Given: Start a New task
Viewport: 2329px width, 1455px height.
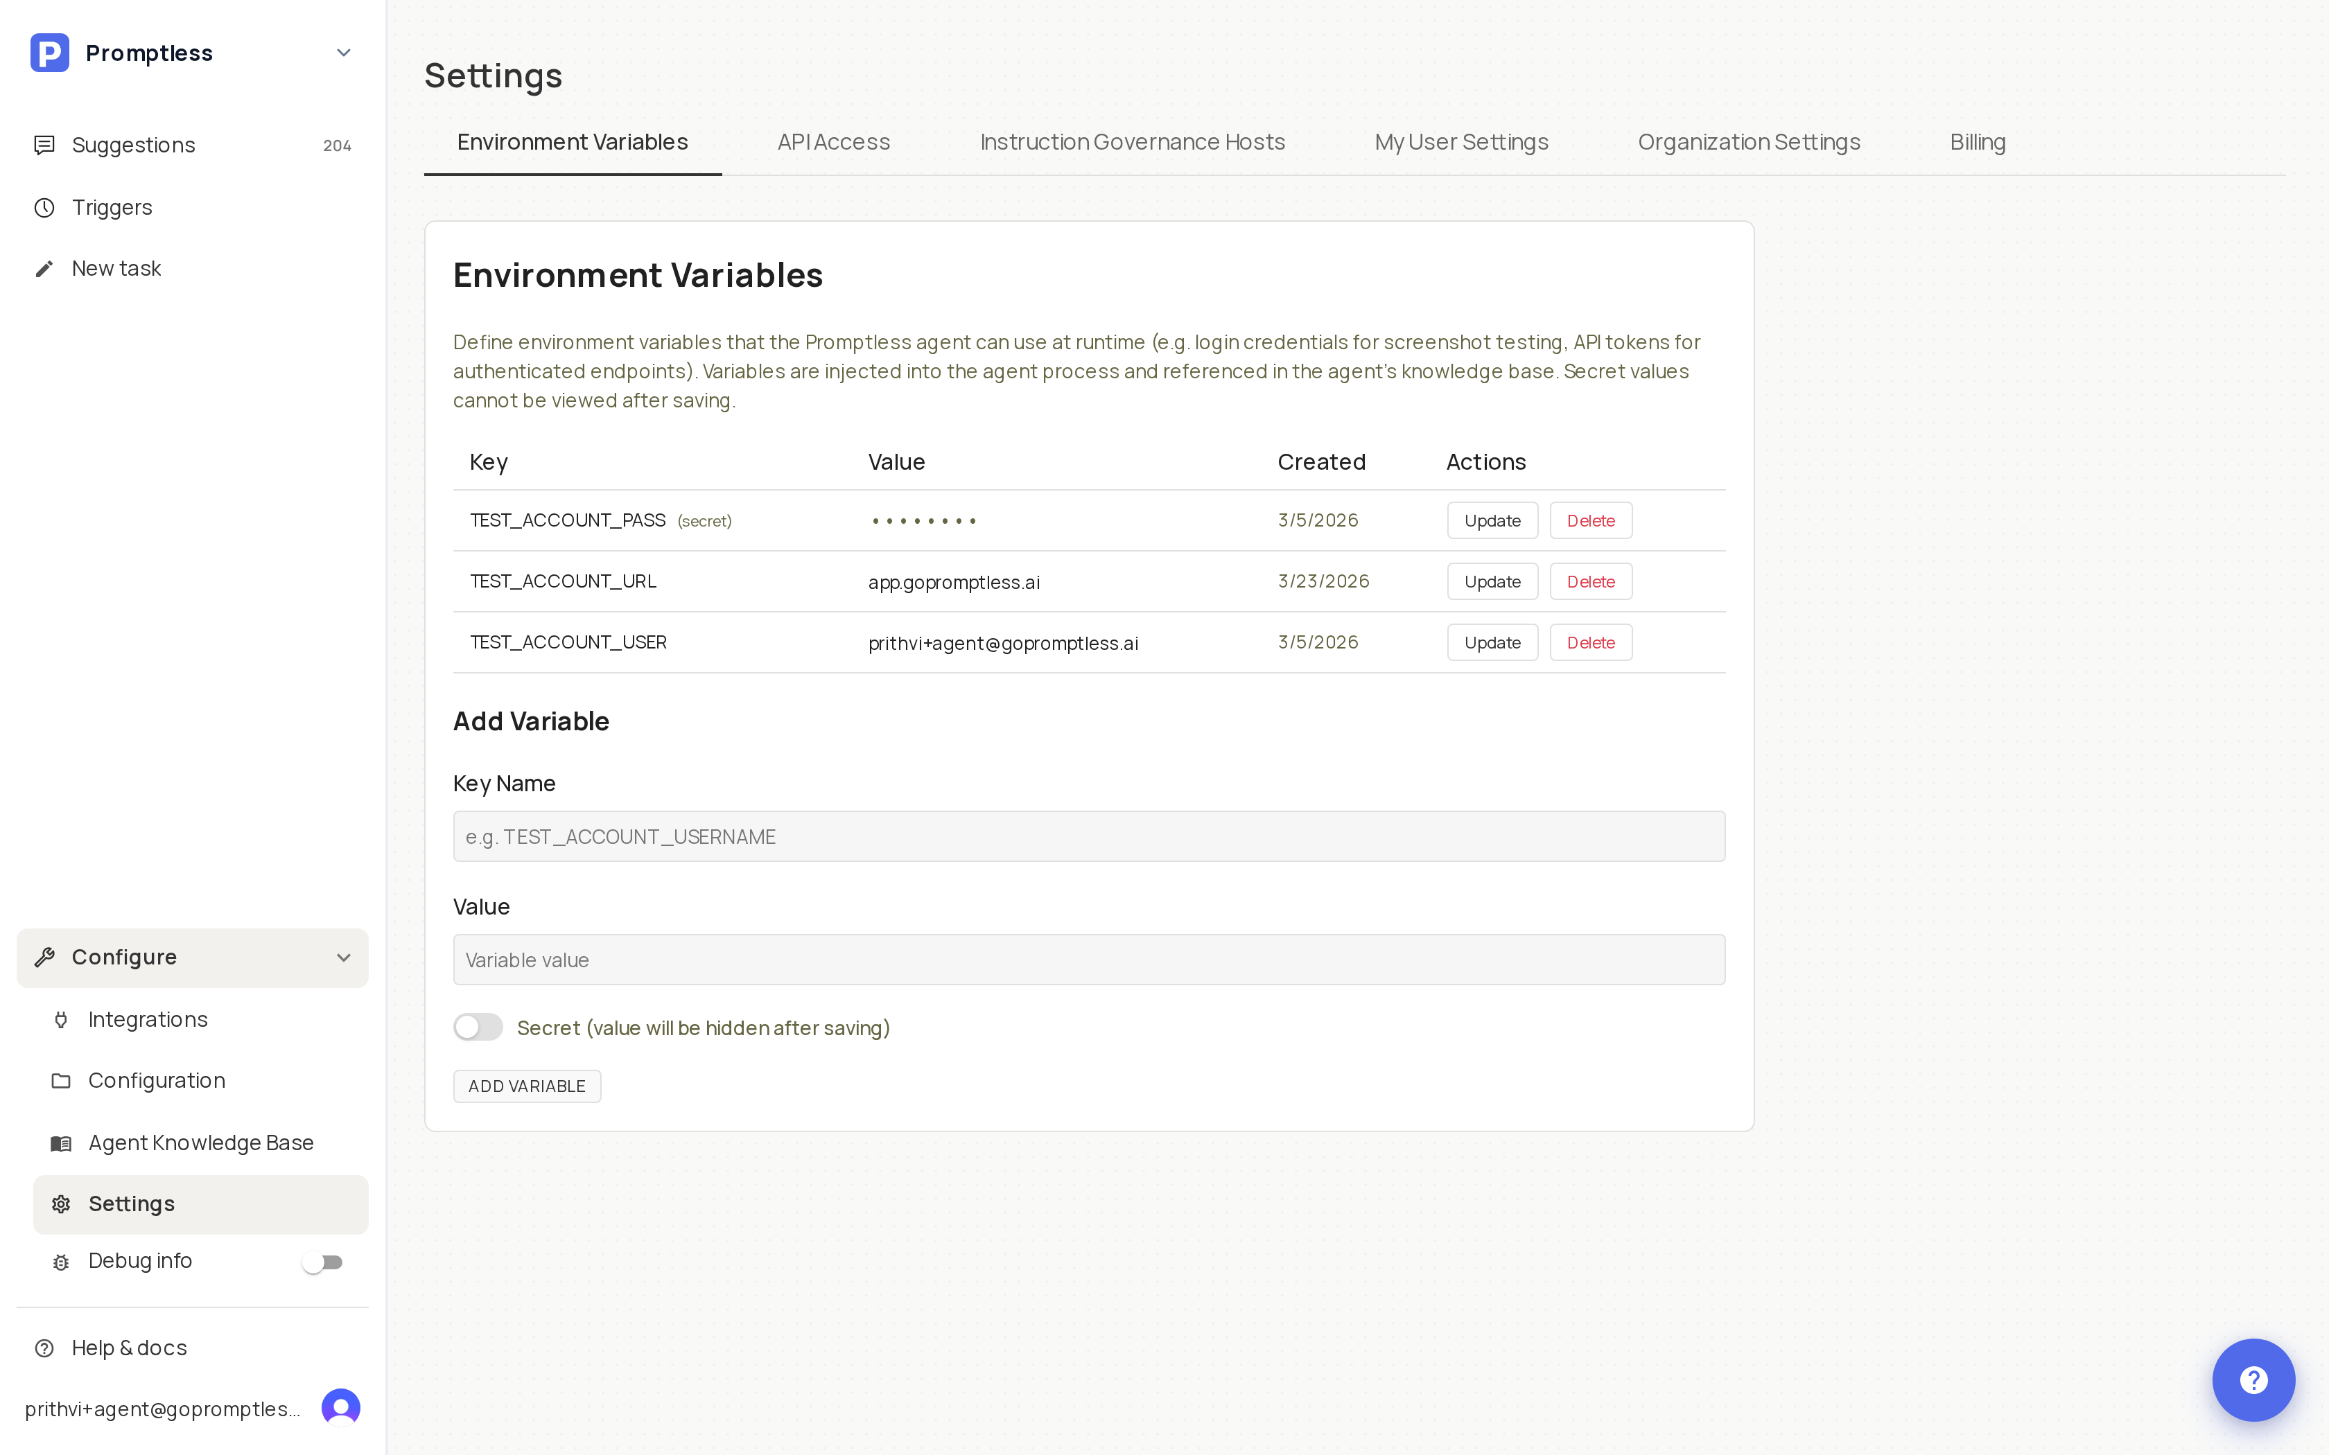Looking at the screenshot, I should click(x=193, y=269).
